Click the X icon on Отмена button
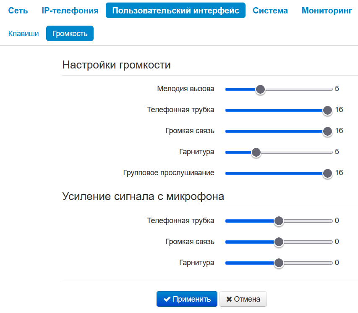The width and height of the screenshot is (358, 313). pyautogui.click(x=229, y=299)
